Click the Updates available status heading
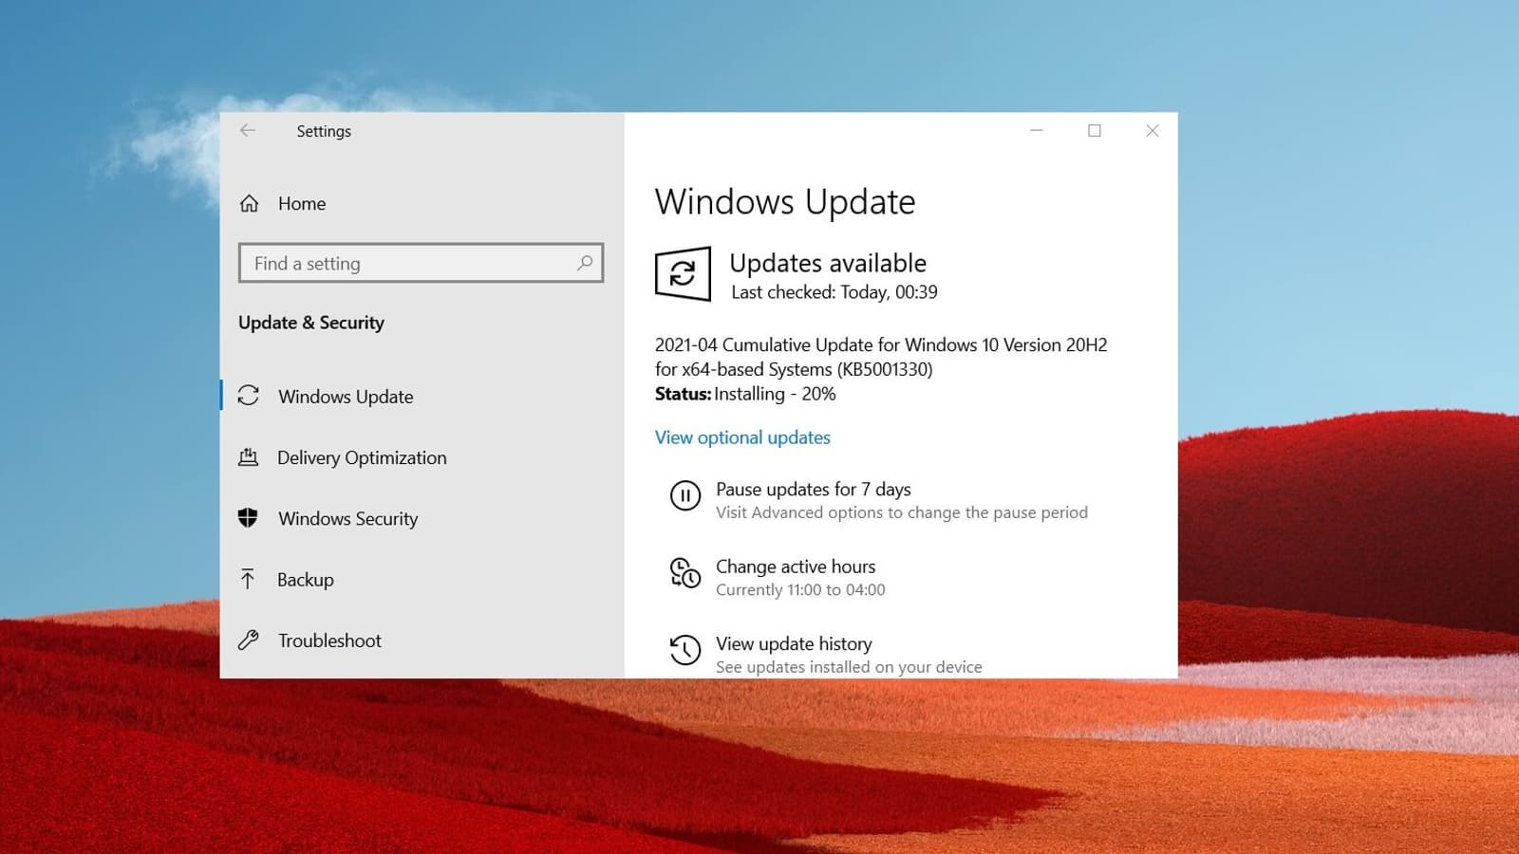 click(828, 263)
